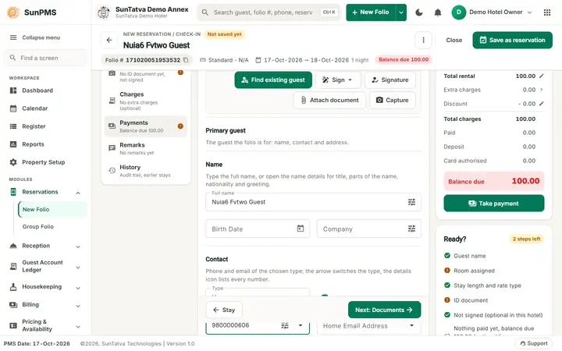Open the Remarks section
562x351 pixels.
tap(146, 148)
